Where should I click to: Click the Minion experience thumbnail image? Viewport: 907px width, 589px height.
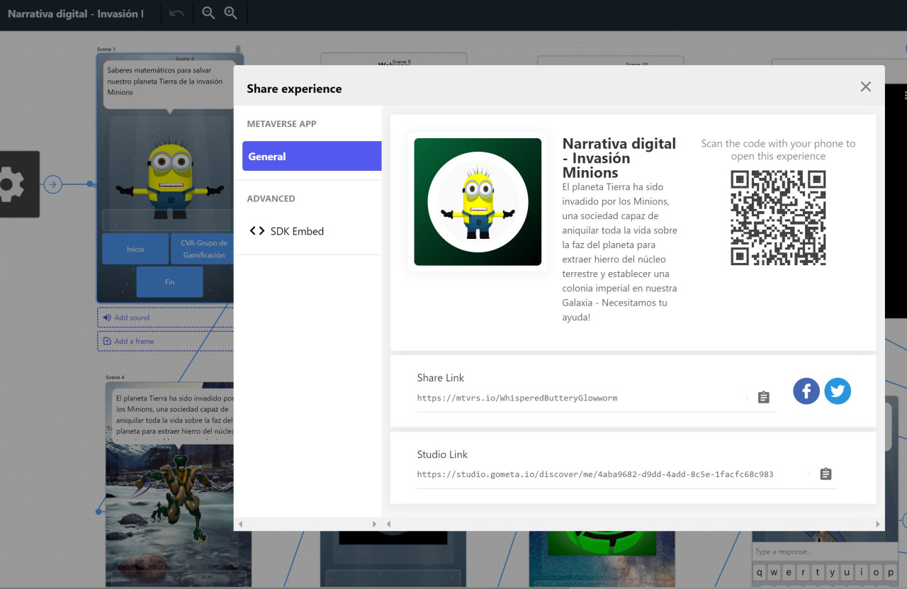click(478, 202)
